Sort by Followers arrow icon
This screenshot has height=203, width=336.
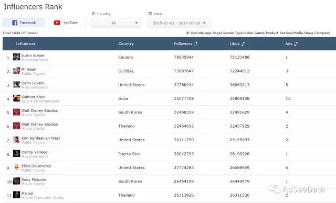point(196,44)
